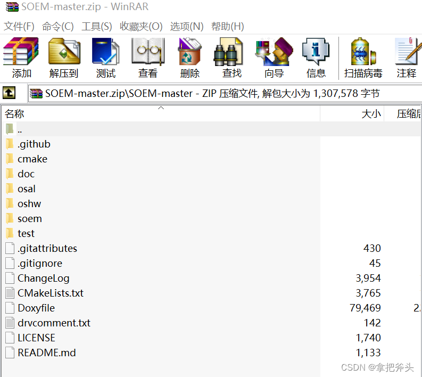Click the 79,469 size value
The height and width of the screenshot is (377, 422).
point(365,308)
